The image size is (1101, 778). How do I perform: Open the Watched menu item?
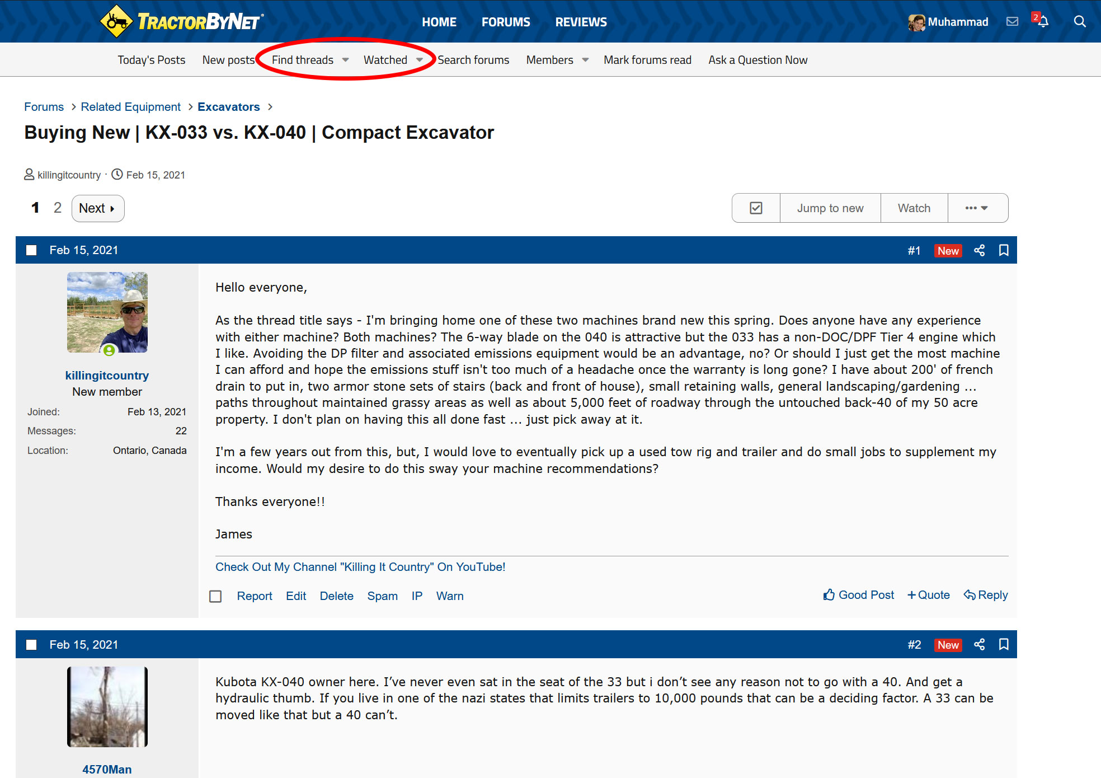(x=385, y=60)
